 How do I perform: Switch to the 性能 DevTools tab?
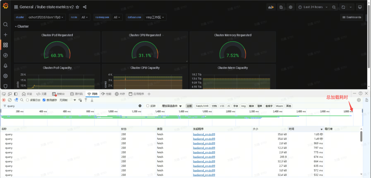(x=106, y=94)
